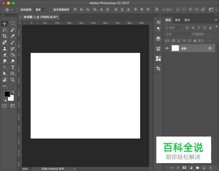Hide the 背景 layer using eye icon
This screenshot has height=171, width=219.
pos(167,48)
